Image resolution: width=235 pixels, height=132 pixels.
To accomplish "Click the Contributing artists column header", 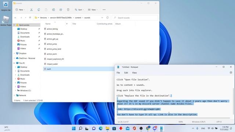I will (x=104, y=24).
